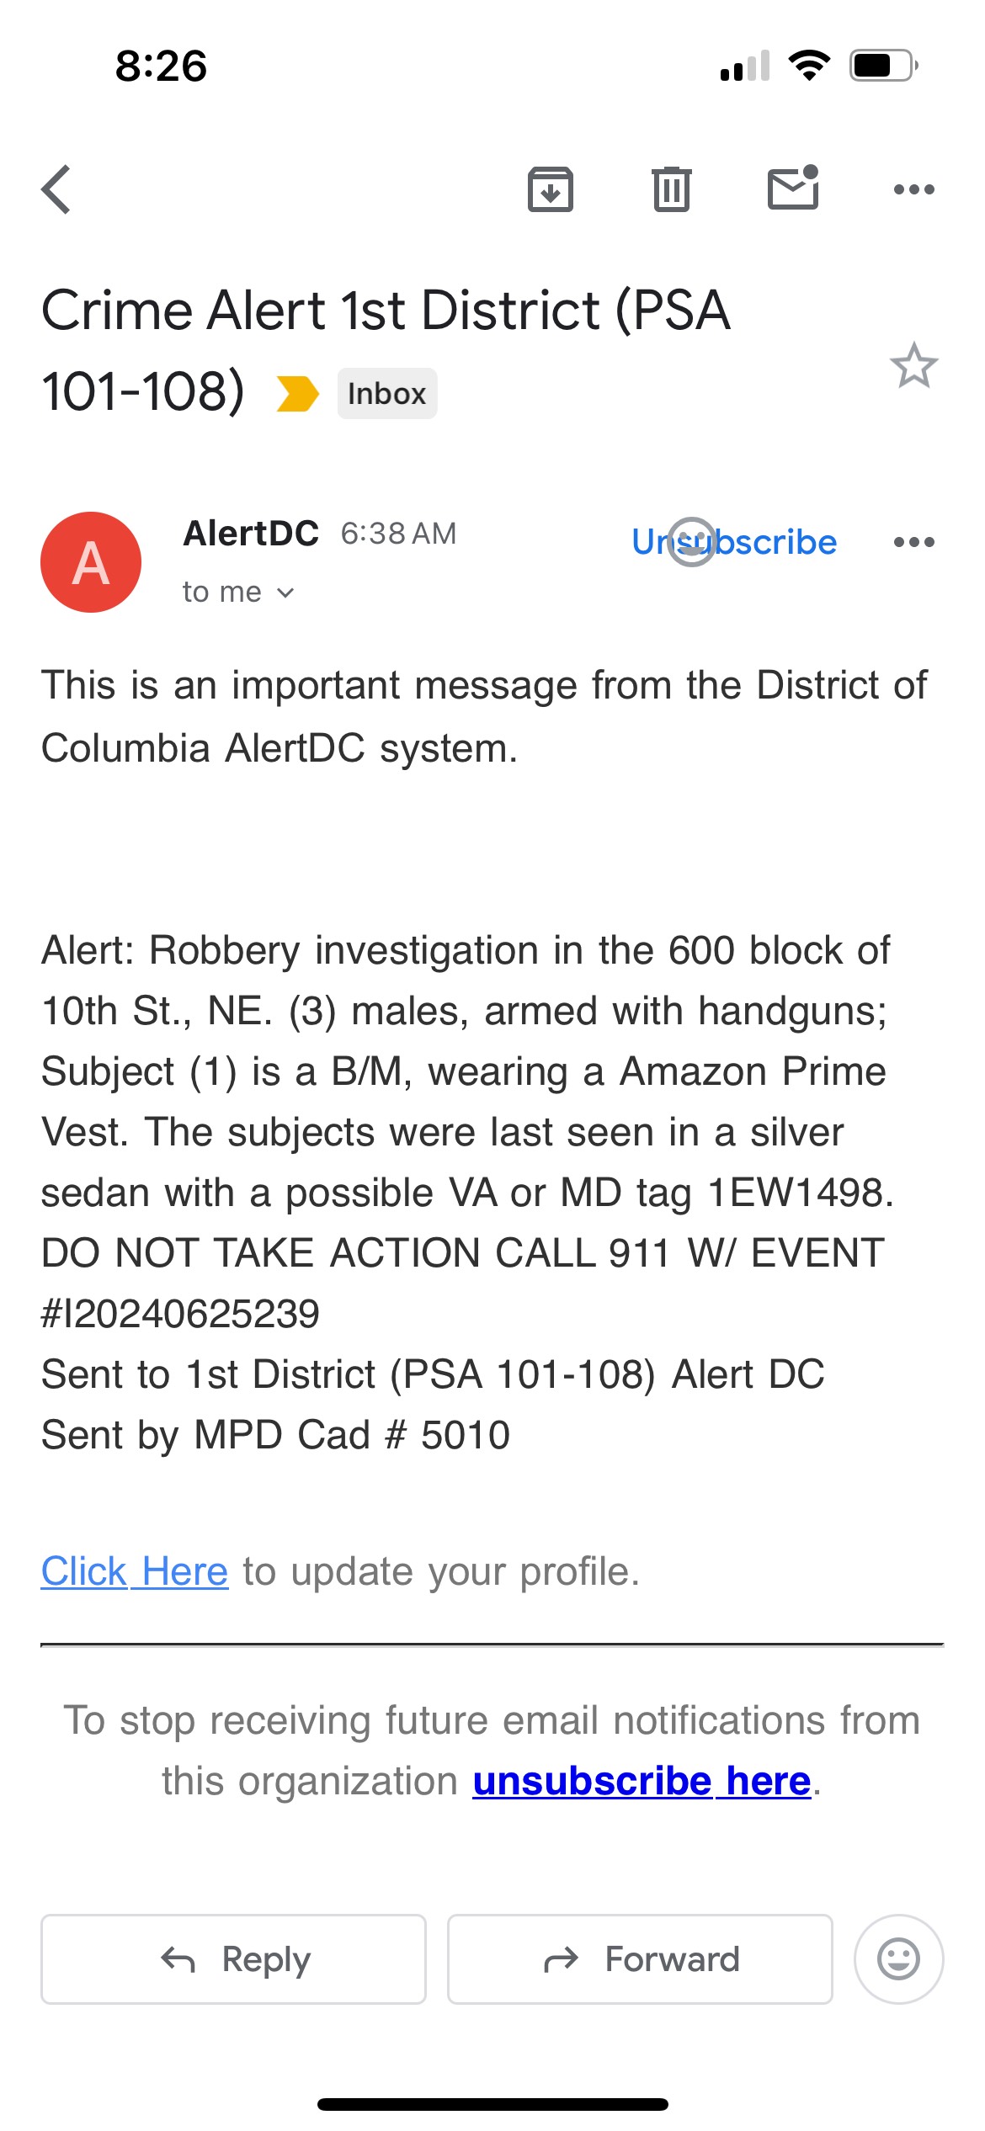This screenshot has height=2131, width=985.
Task: Open the top toolbar three-dot menu
Action: click(914, 189)
